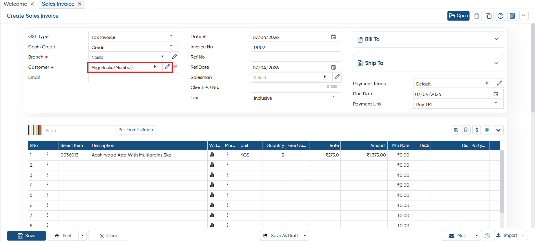Switch to the Welcome tab
Screen dimensions: 535x242
15,4
